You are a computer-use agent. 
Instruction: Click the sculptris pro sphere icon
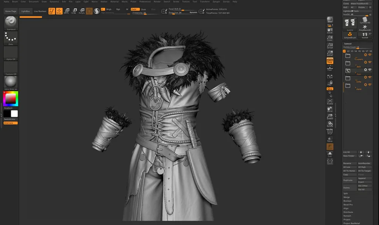click(x=97, y=11)
